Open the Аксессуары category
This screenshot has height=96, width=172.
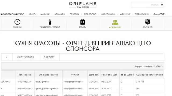108,14
